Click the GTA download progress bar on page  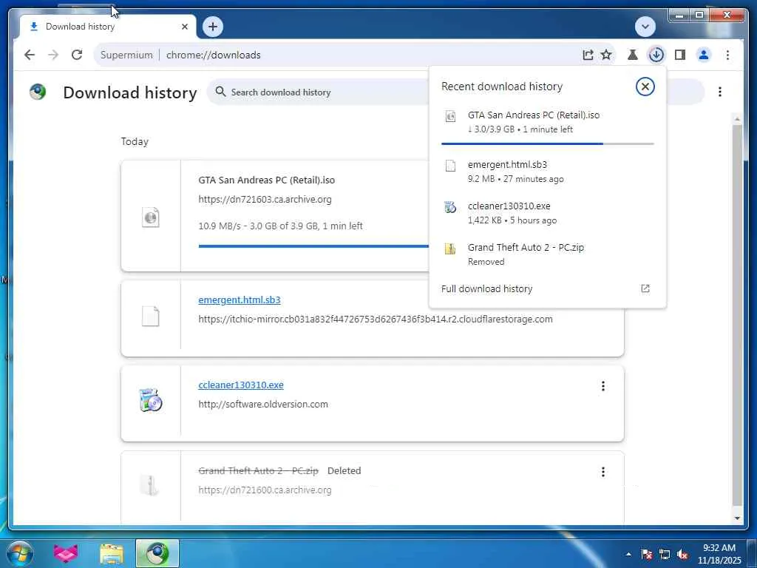313,246
